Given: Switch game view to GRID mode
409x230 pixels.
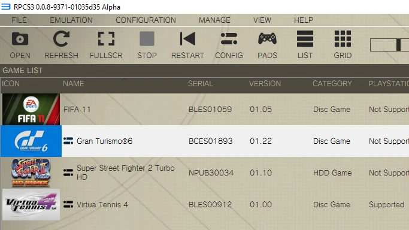Looking at the screenshot, I should 343,39.
